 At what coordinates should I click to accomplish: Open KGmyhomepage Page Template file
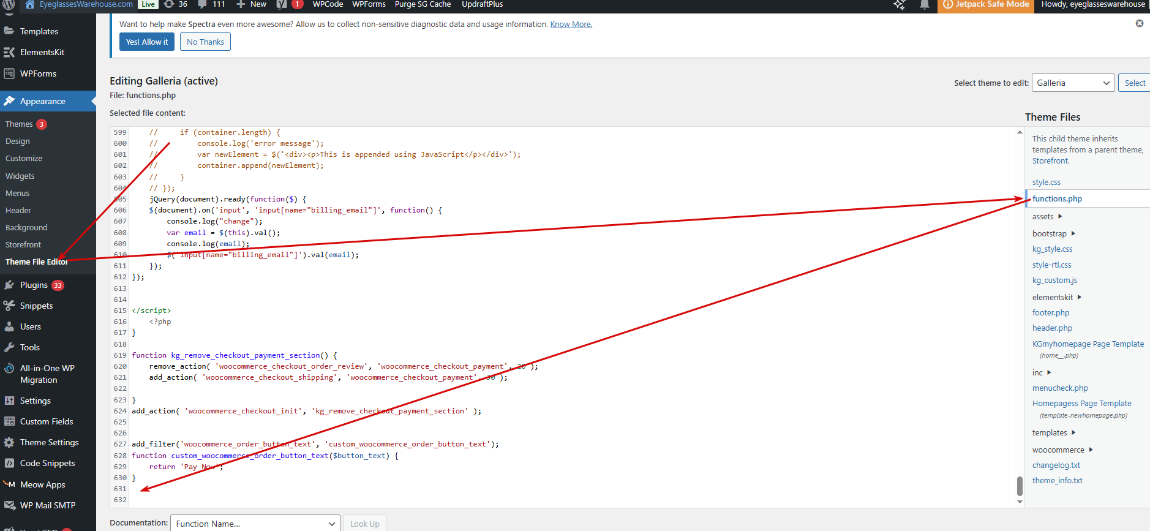click(1088, 344)
